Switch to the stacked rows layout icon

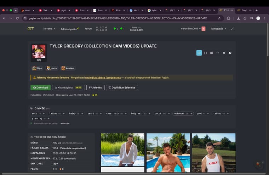coord(205,53)
